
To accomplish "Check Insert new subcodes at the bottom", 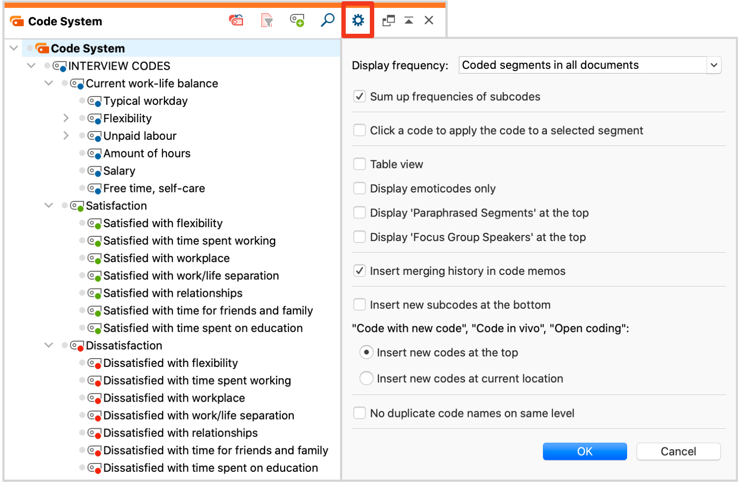I will coord(359,305).
